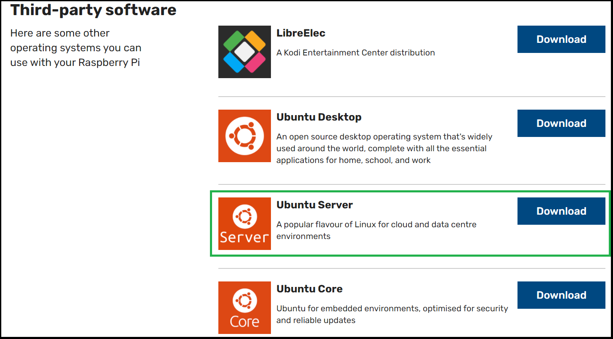Download Ubuntu Desktop

(561, 123)
